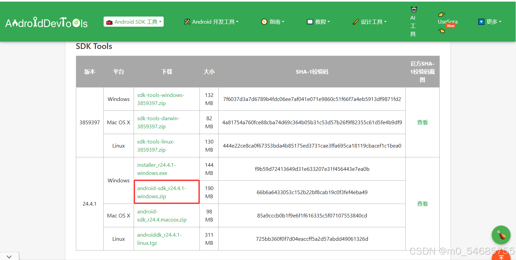Click the red toolbox icon
Image resolution: width=516 pixels, height=260 pixels.
click(x=109, y=22)
